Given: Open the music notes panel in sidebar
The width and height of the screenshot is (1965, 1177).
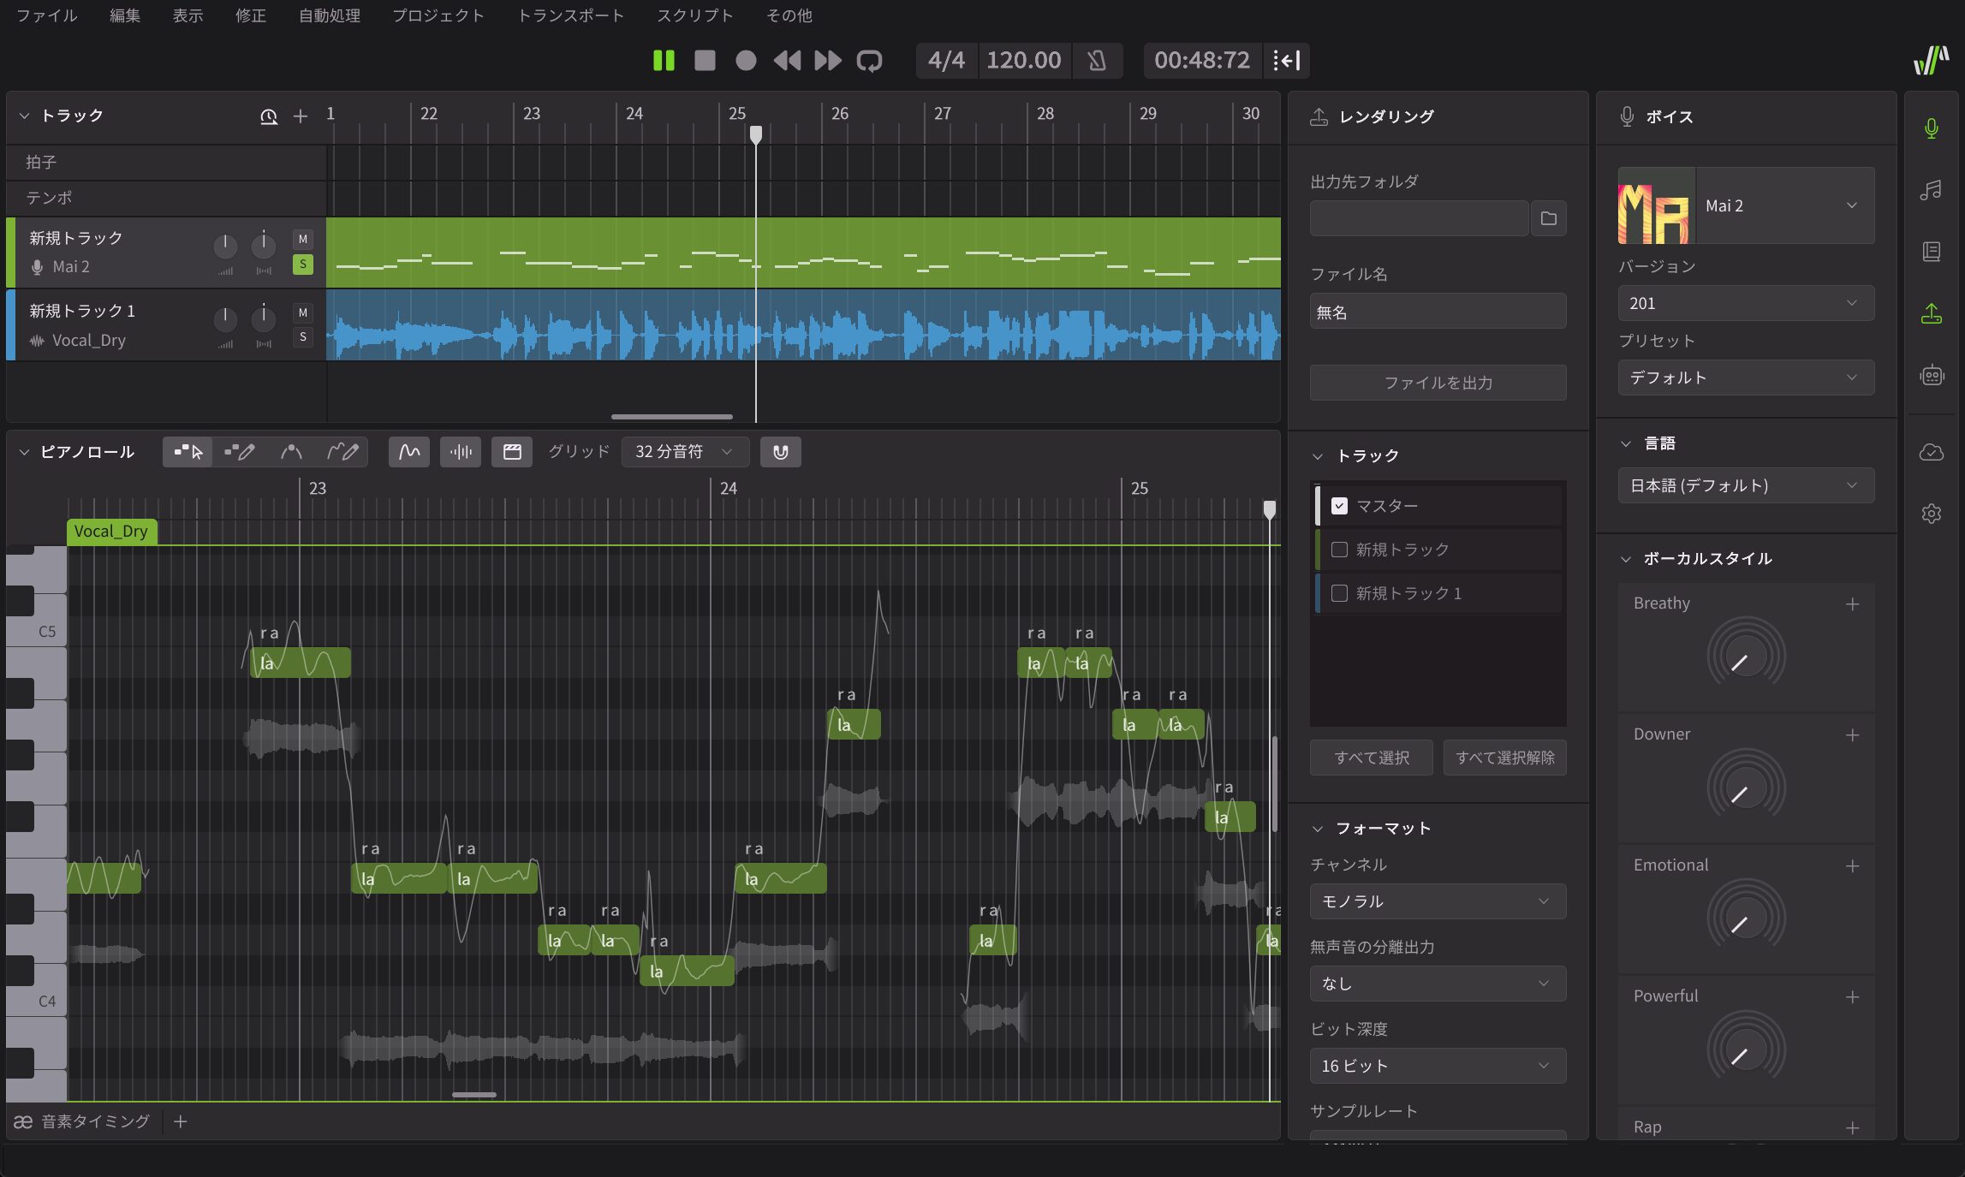Looking at the screenshot, I should point(1931,190).
